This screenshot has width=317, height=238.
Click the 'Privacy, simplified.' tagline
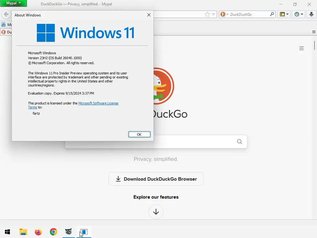click(156, 159)
